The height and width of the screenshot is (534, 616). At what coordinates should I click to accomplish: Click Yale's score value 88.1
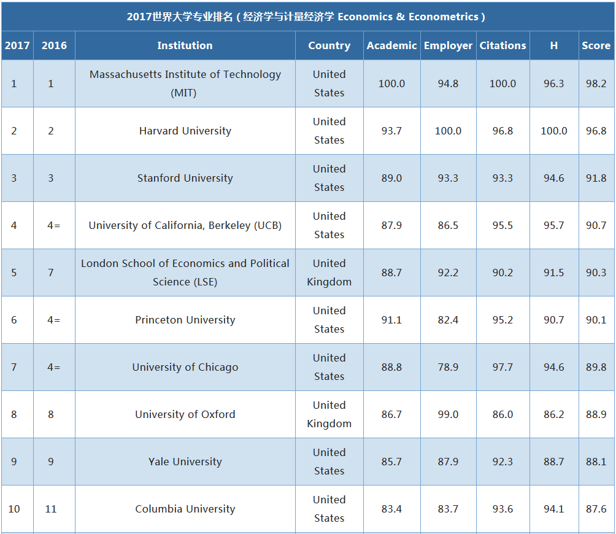coord(596,462)
